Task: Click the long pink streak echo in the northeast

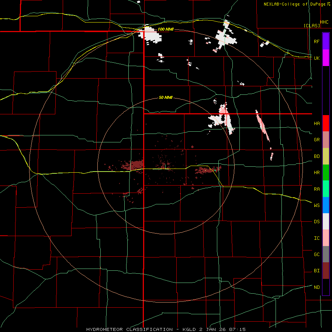Action: pyautogui.click(x=263, y=126)
